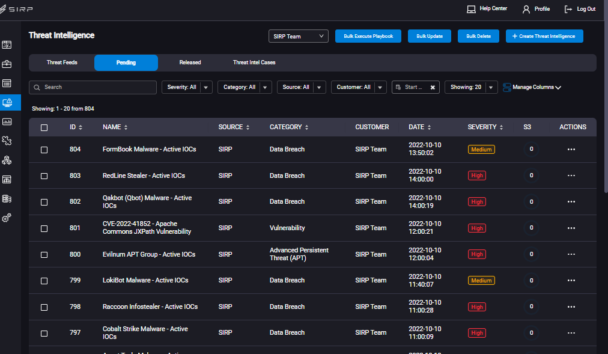
Task: Click the High severity badge for RedLine Stealer
Action: pyautogui.click(x=476, y=175)
